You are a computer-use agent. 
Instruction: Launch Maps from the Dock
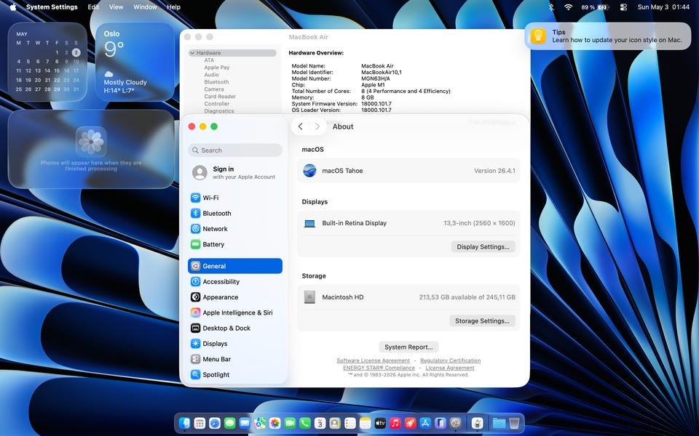tap(260, 423)
